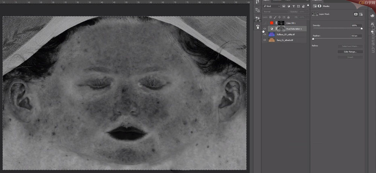Click the Invert button in Properties
The height and width of the screenshot is (173, 376).
pyautogui.click(x=350, y=57)
